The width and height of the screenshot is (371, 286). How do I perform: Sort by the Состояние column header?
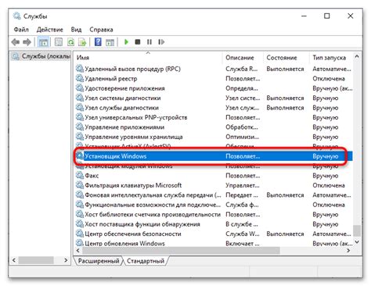[286, 58]
